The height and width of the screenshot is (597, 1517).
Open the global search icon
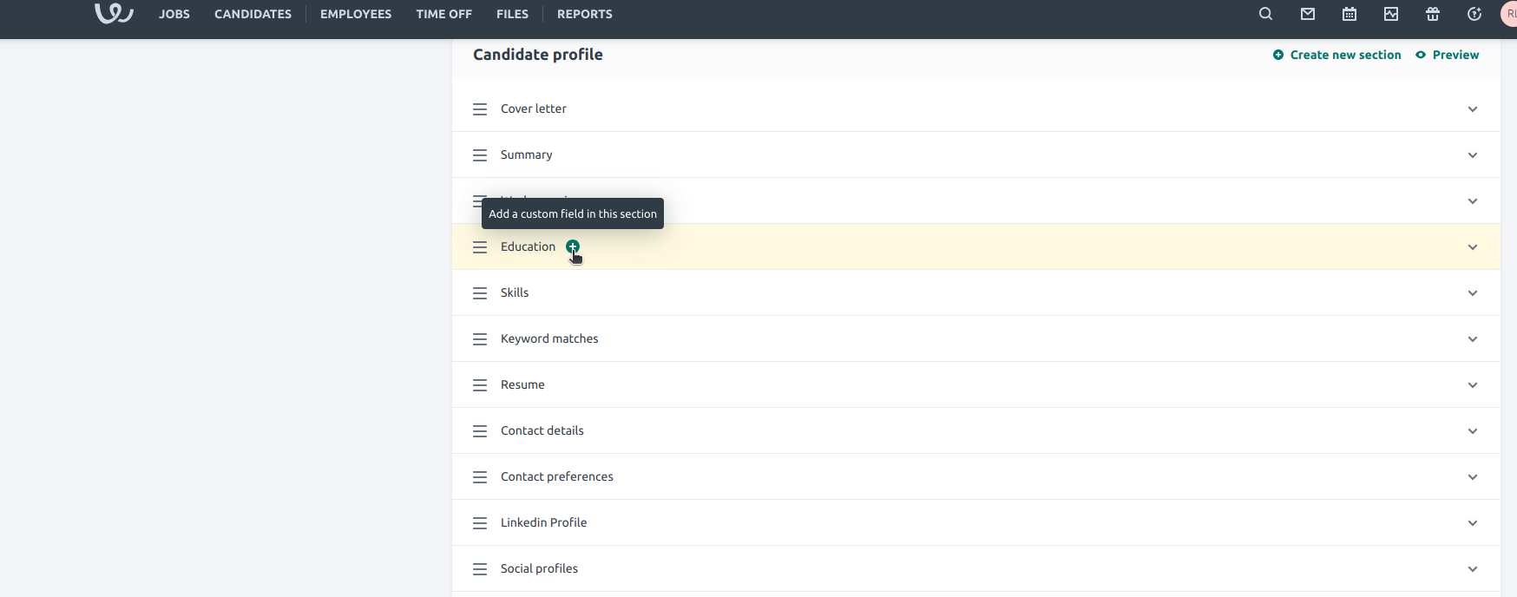pos(1264,14)
